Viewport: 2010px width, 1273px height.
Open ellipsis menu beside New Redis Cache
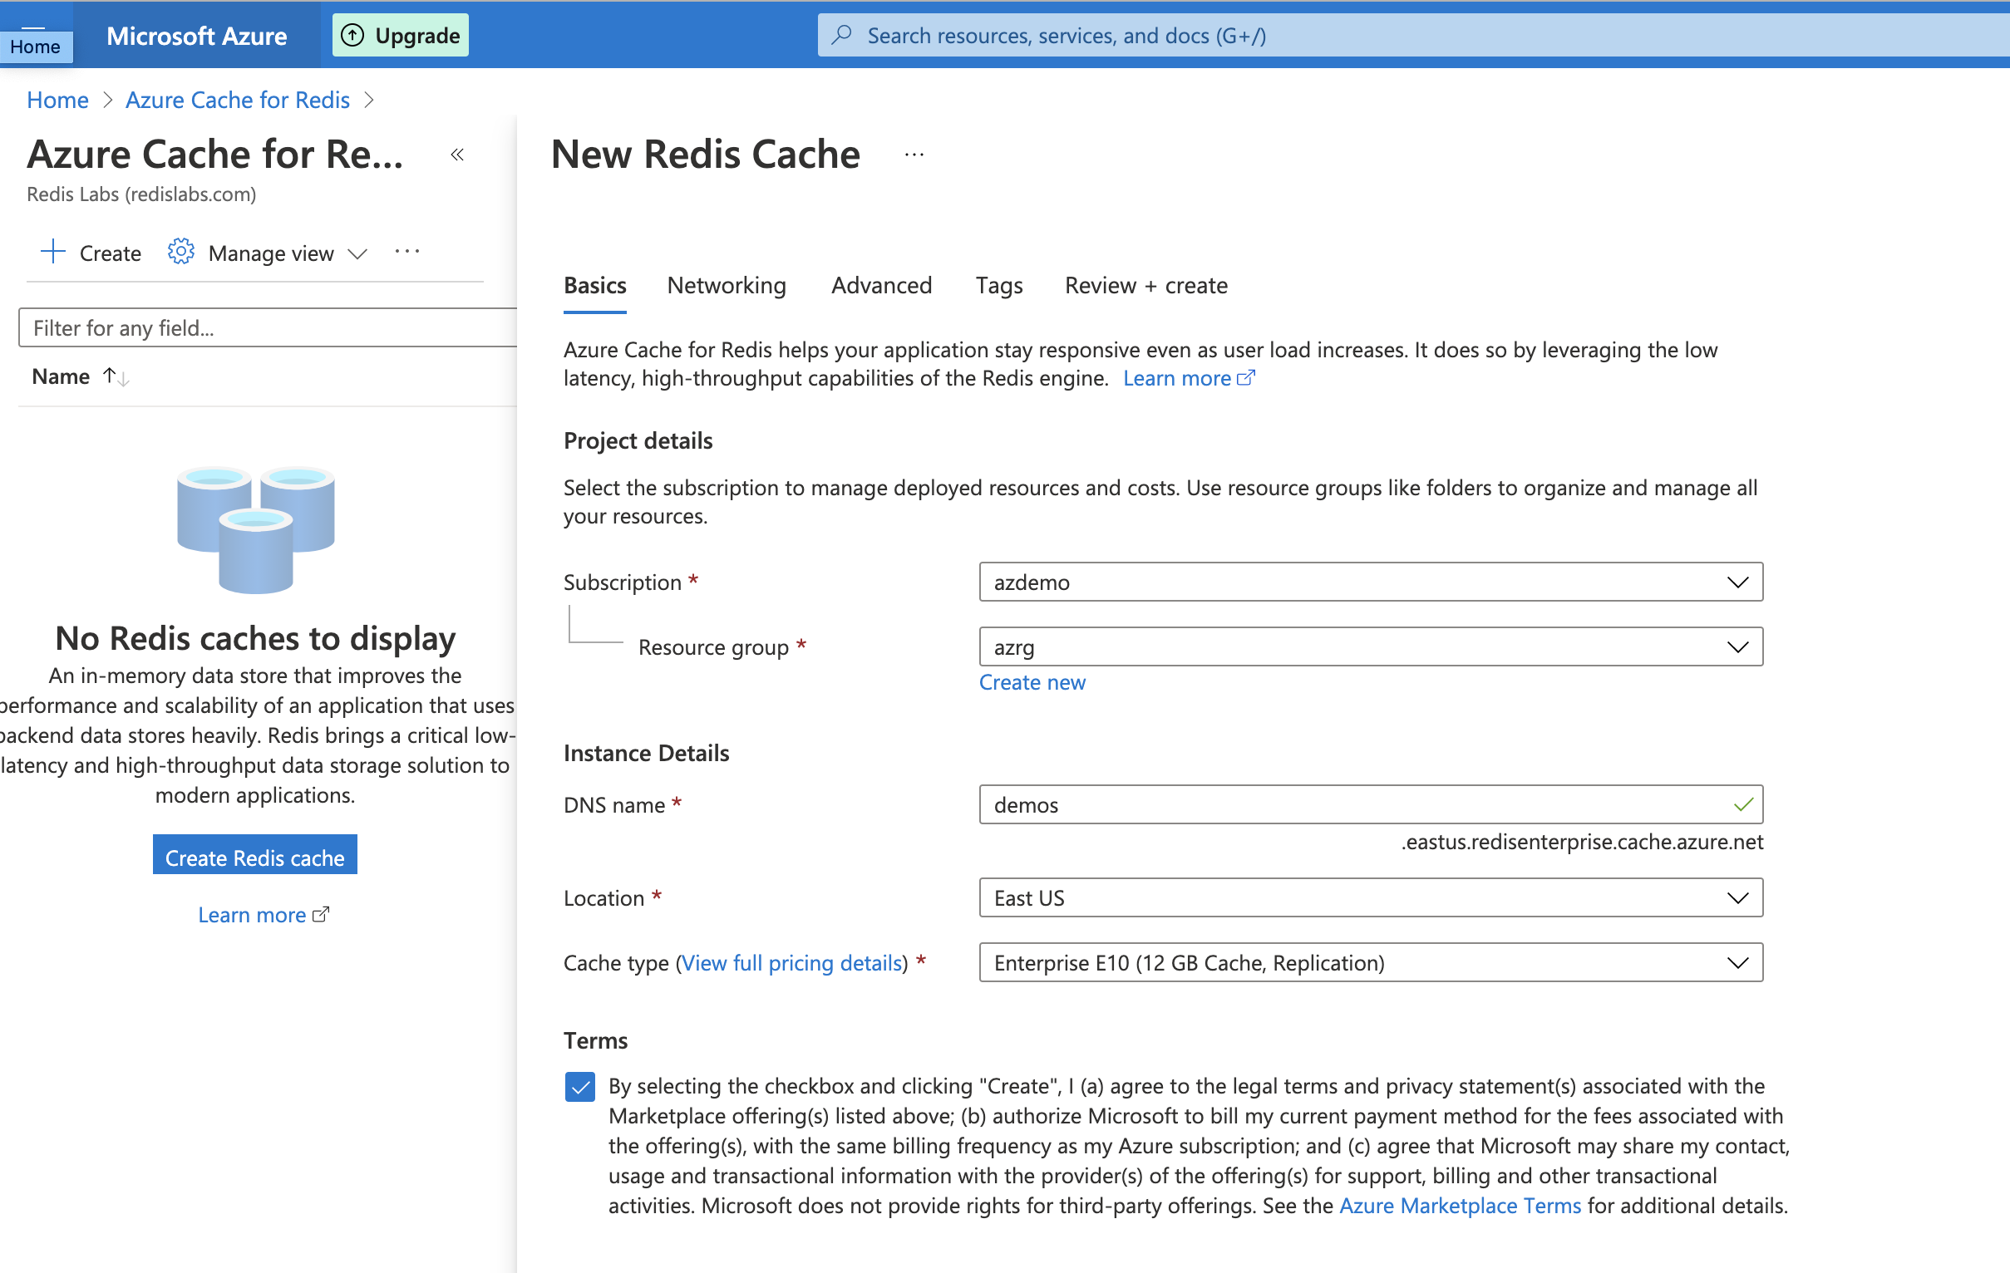point(914,155)
